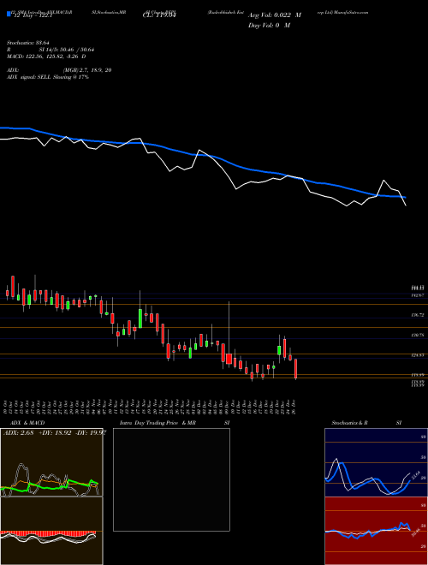The width and height of the screenshot is (428, 565).
Task: Click the 'Stochastics & R SI' panel title
Action: (366, 423)
